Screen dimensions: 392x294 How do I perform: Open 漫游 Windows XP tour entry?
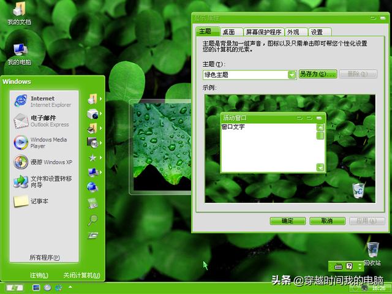(43, 162)
